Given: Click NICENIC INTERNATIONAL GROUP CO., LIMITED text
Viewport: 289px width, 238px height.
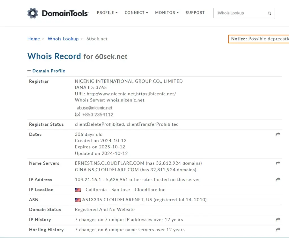Looking at the screenshot, I should pyautogui.click(x=129, y=81).
